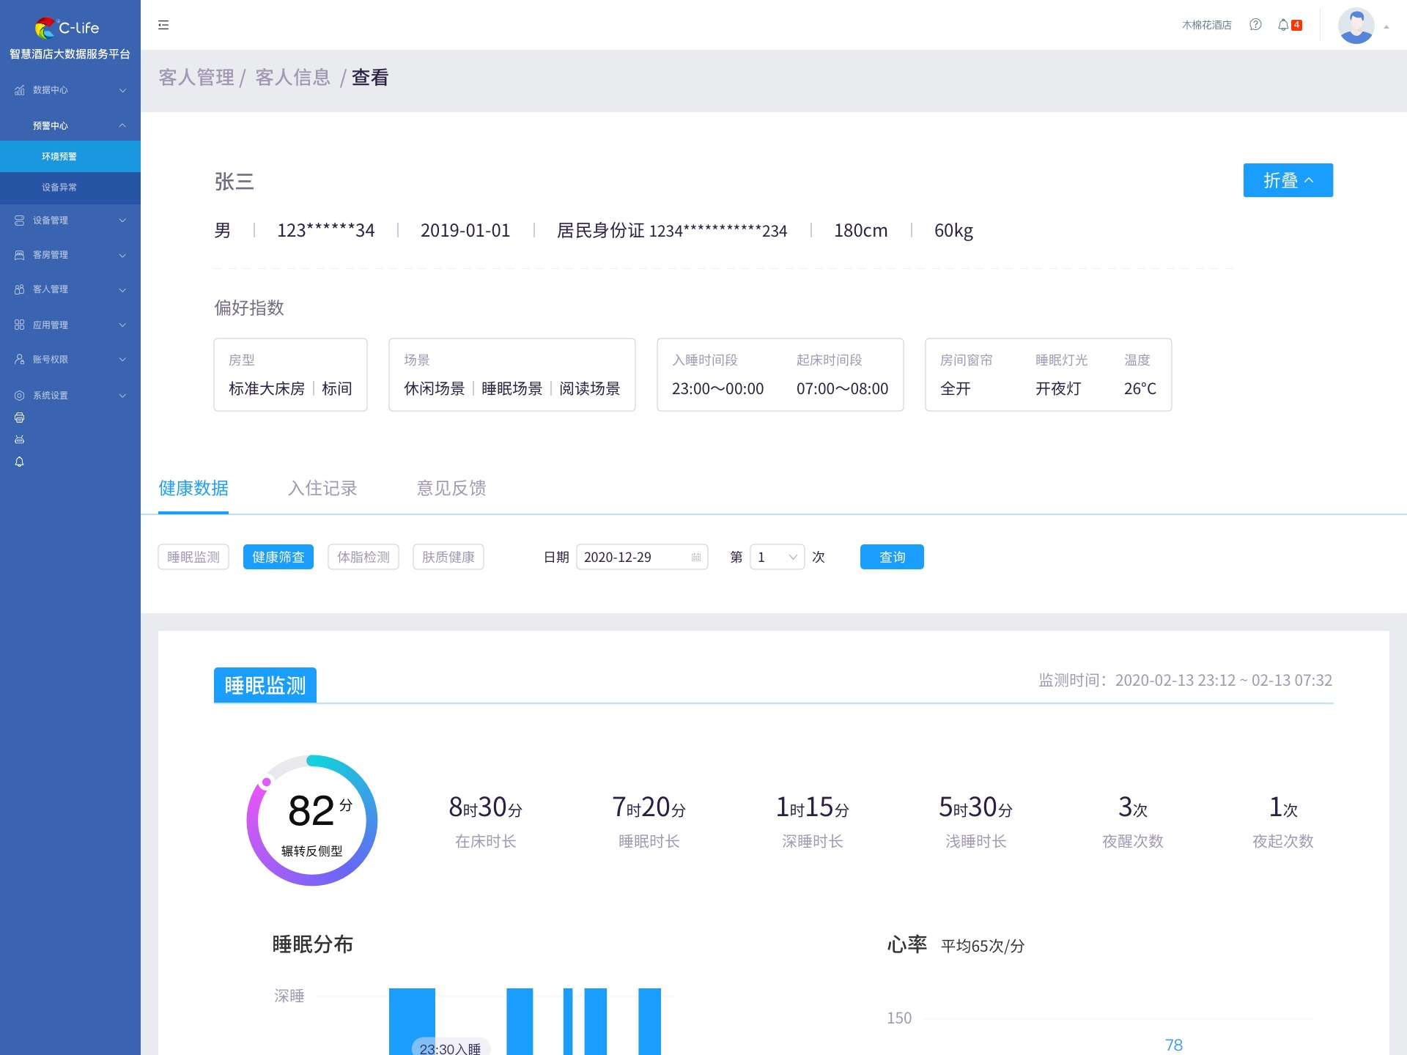This screenshot has height=1055, width=1407.
Task: Enable the 体脂检测 filter option
Action: pos(363,557)
